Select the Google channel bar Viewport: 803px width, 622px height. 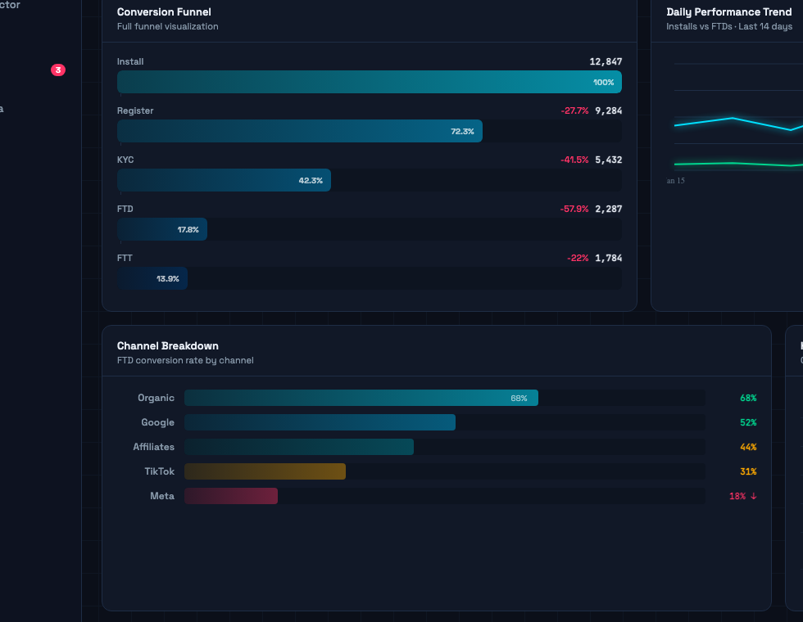coord(320,422)
